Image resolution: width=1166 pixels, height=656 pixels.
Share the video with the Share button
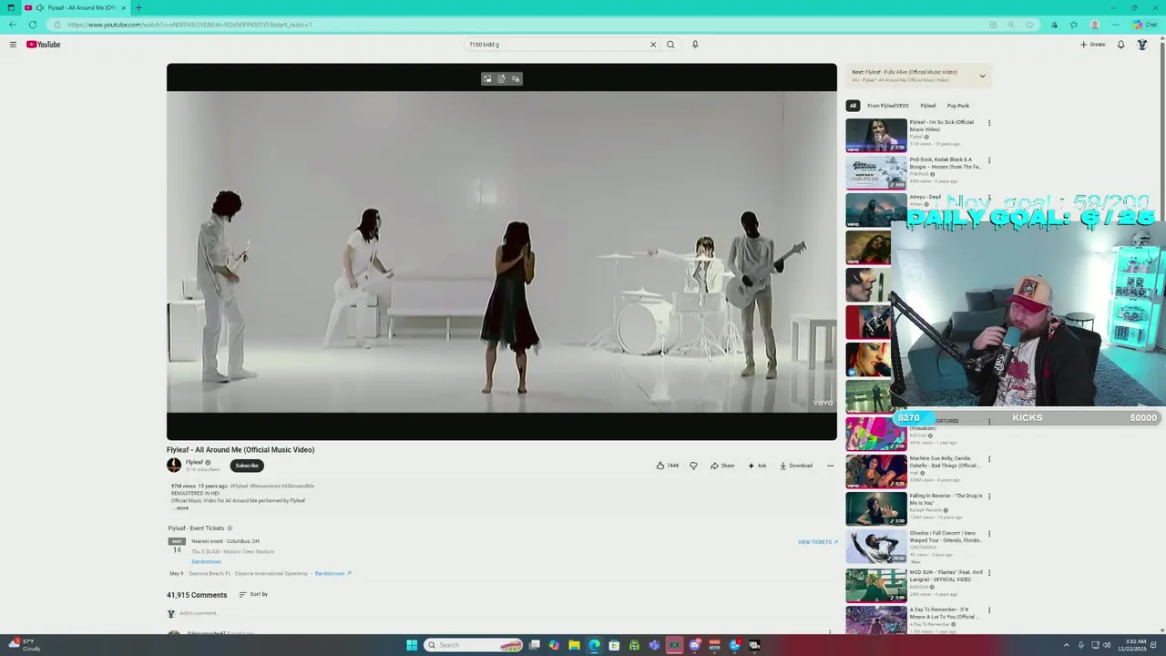[x=722, y=466]
